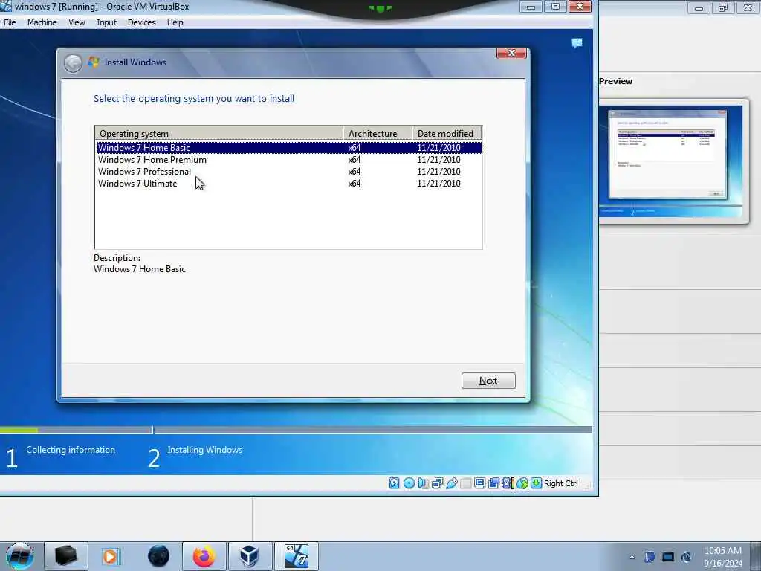Sort by Operating system column header
This screenshot has width=761, height=571.
click(219, 134)
